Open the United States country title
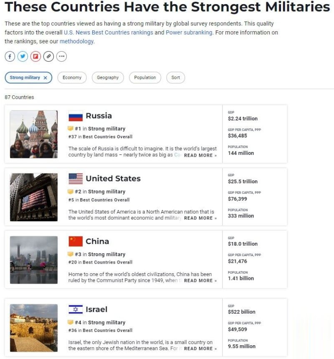This screenshot has height=359, width=334. click(113, 179)
